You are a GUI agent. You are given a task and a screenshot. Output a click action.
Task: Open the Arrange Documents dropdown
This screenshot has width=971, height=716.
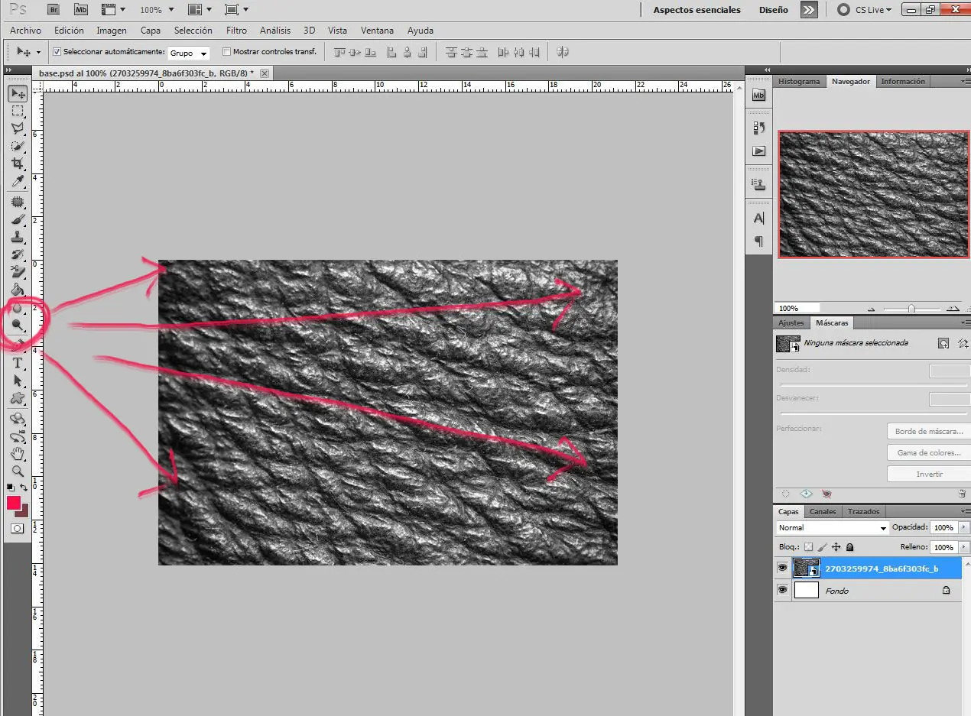tap(200, 10)
